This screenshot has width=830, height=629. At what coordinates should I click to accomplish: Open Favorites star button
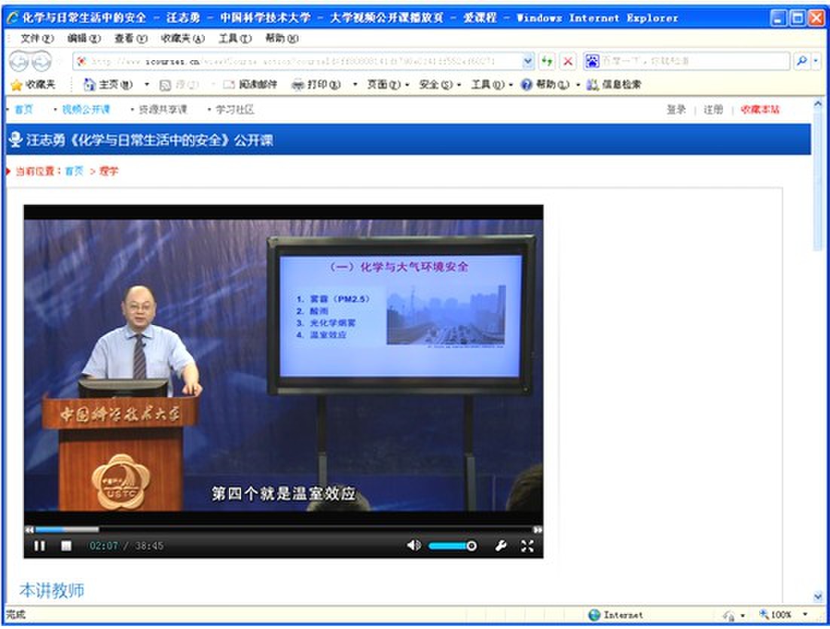(32, 85)
